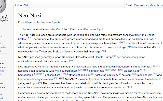Click the Neo-Nazi page heading
The height and width of the screenshot is (101, 163).
pyautogui.click(x=30, y=15)
